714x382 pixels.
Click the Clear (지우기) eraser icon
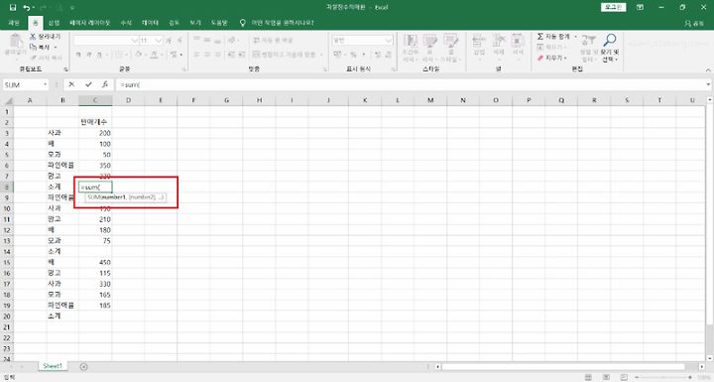pyautogui.click(x=540, y=58)
